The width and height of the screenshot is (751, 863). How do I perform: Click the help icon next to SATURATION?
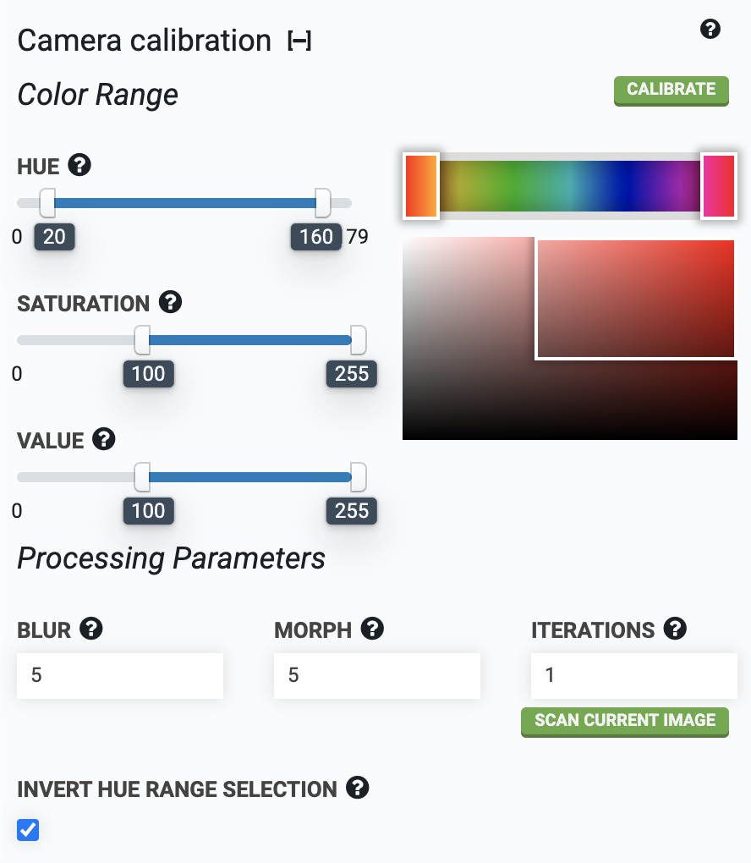[x=171, y=303]
